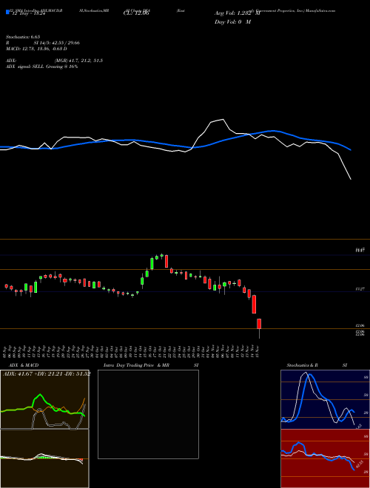Image resolution: width=370 pixels, height=488 pixels.
Task: Open the MACD chart below the ADX panel
Action: [x=44, y=458]
